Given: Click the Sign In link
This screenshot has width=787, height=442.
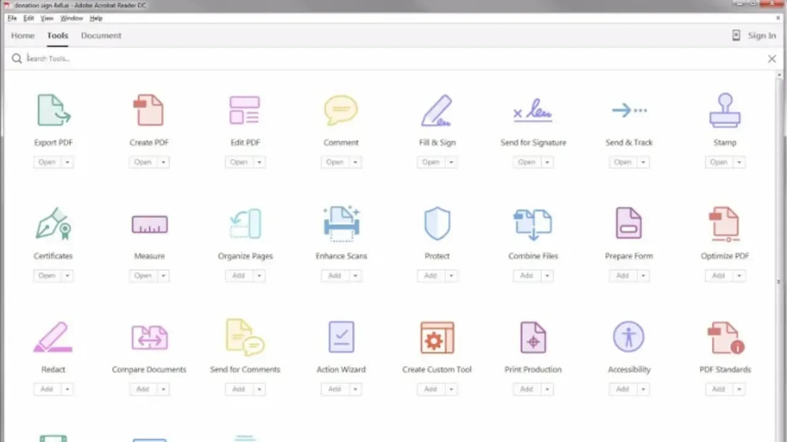Looking at the screenshot, I should (x=762, y=36).
